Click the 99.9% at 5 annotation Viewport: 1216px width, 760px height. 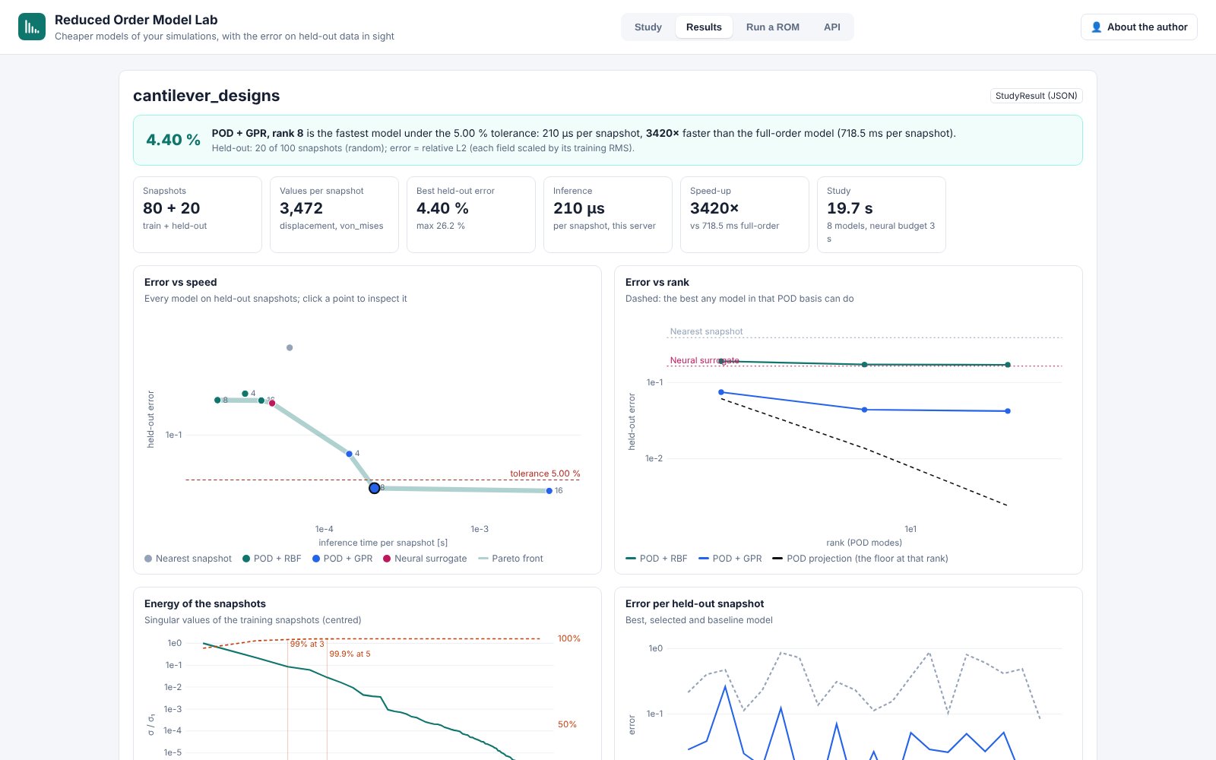click(350, 654)
